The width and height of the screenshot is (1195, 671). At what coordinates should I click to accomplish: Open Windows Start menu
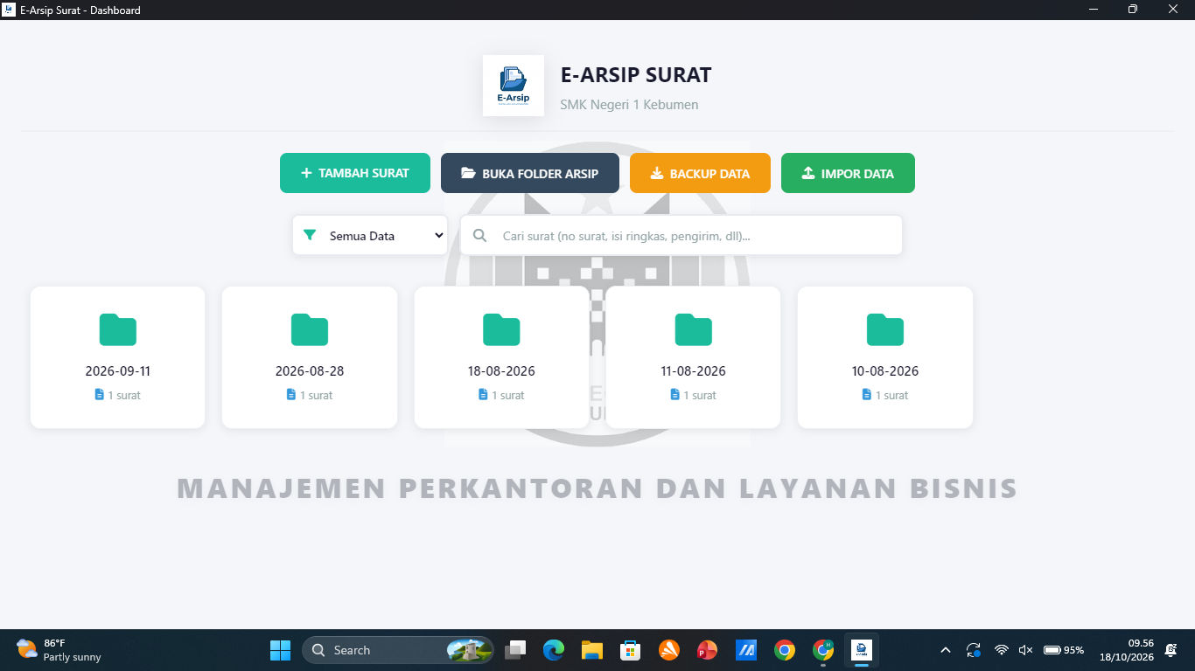[280, 650]
